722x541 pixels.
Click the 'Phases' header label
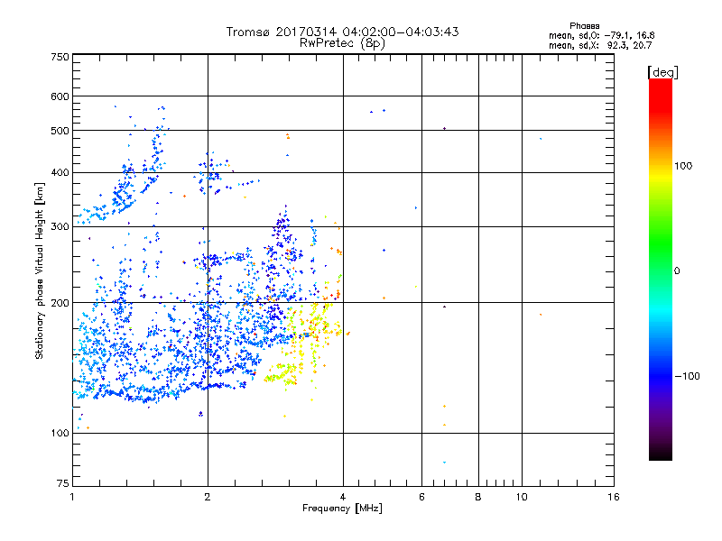point(584,26)
